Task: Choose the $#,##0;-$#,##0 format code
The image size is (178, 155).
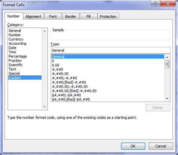Action: [108, 95]
